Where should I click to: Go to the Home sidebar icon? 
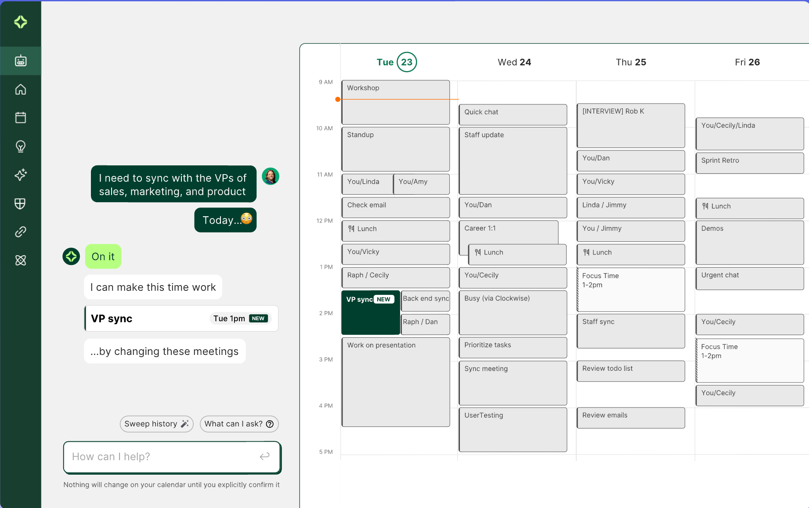[x=21, y=89]
